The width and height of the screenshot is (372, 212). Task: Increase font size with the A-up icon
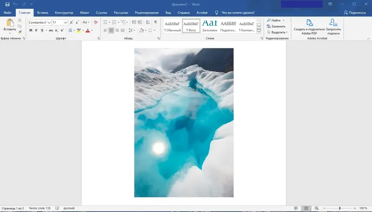coord(72,22)
